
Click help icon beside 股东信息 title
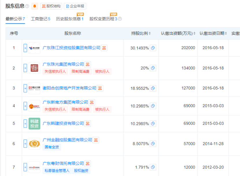(x=27, y=6)
